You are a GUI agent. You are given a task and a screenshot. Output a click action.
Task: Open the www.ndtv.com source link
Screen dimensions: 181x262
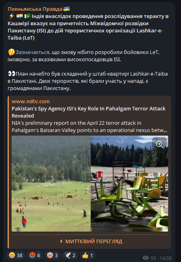(30, 102)
